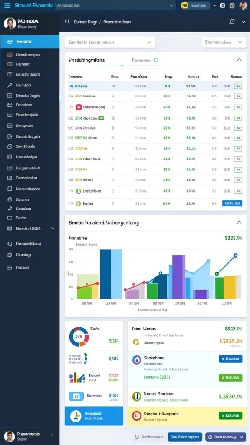
Task: Select the wrench icon in the sidebar
Action: (x=10, y=85)
